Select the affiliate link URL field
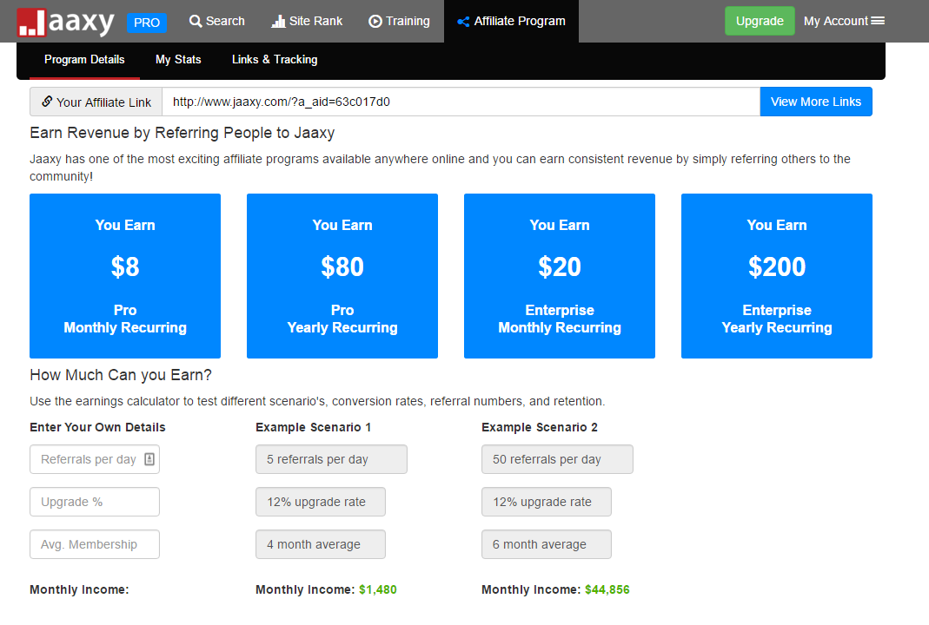This screenshot has width=929, height=625. (461, 102)
